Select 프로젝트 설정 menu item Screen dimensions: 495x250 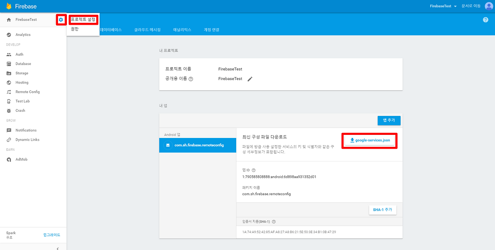click(83, 19)
